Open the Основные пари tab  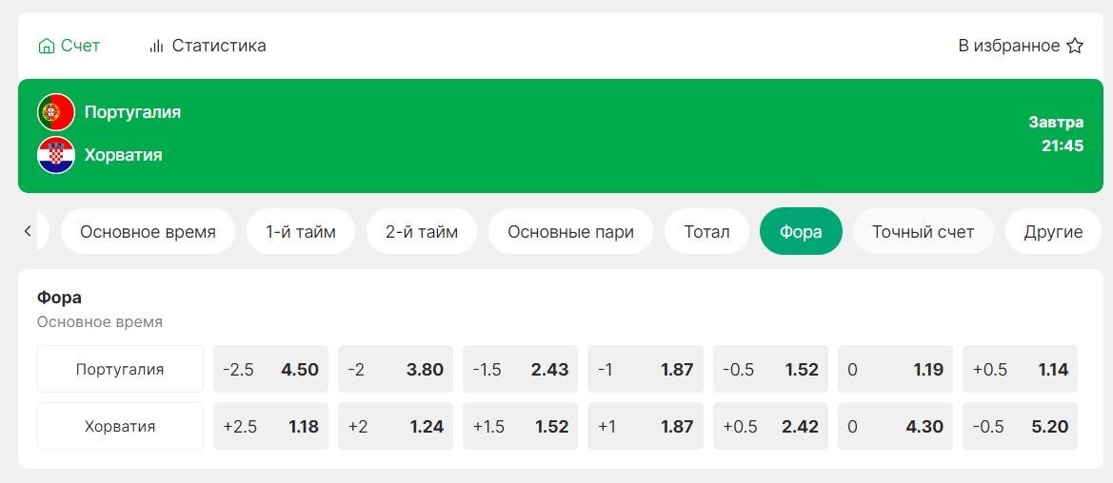tap(570, 231)
